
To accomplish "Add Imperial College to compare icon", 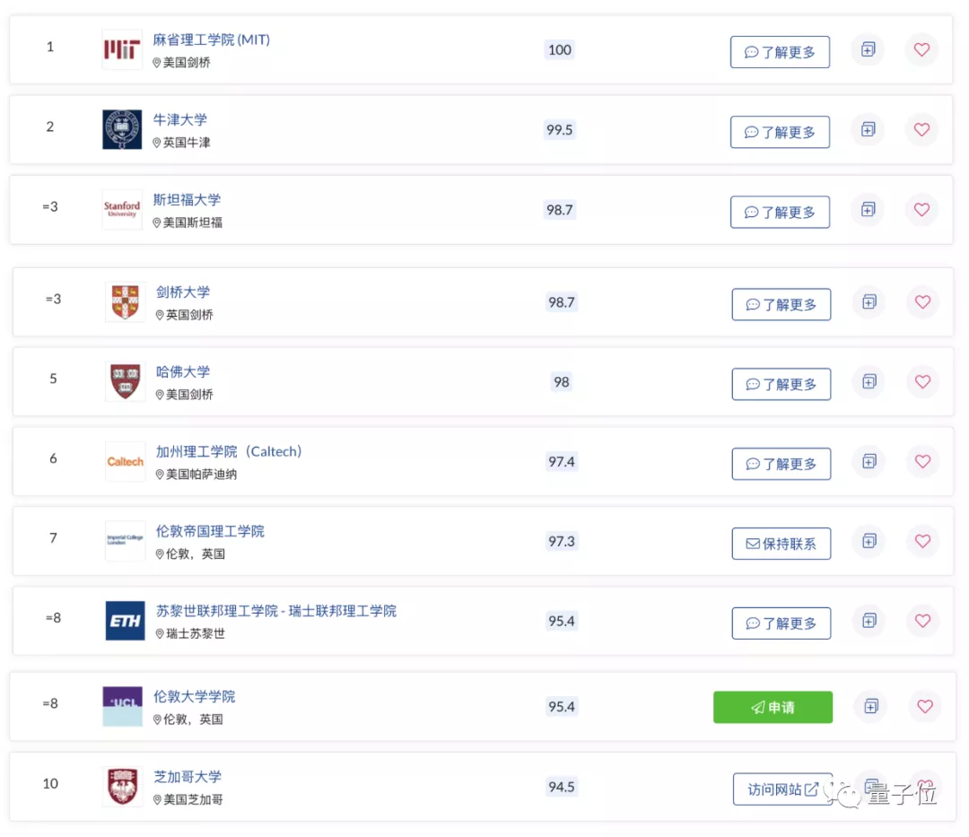I will pyautogui.click(x=869, y=541).
